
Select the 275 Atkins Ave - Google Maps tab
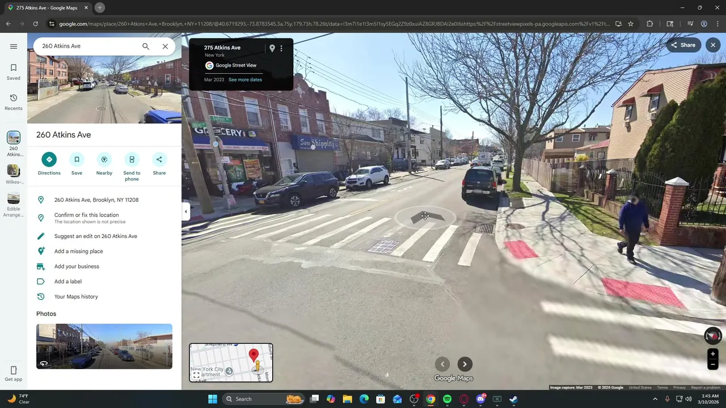click(x=48, y=8)
